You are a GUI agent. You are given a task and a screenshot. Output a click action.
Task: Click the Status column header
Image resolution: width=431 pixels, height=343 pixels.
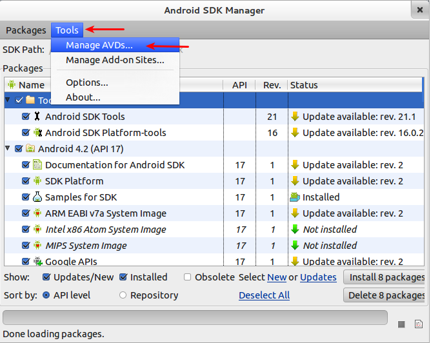point(355,85)
